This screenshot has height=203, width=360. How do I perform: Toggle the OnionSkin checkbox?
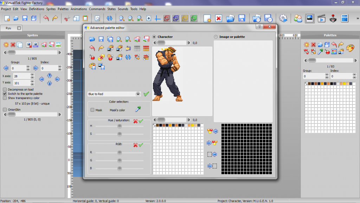(x=5, y=110)
